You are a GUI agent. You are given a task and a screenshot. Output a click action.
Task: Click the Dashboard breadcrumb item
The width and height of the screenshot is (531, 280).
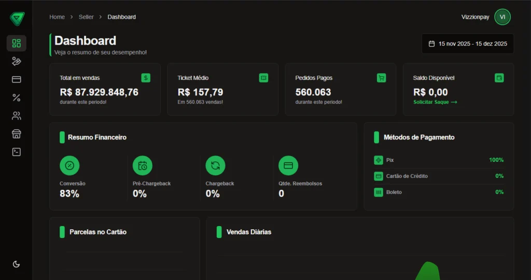[x=121, y=17]
